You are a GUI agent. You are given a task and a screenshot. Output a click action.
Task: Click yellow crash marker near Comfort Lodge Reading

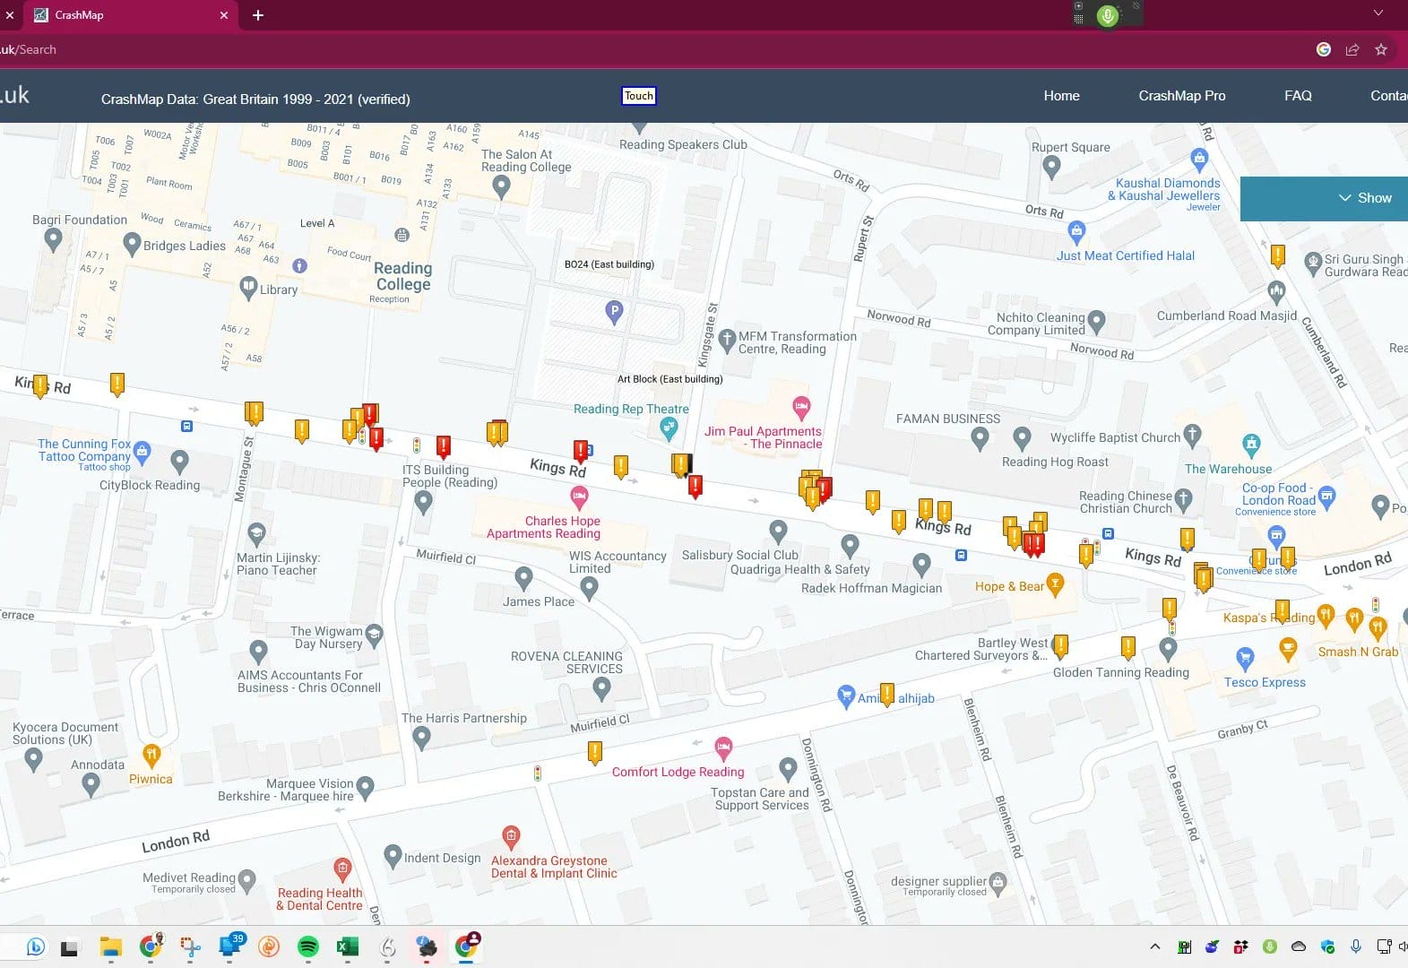click(594, 752)
